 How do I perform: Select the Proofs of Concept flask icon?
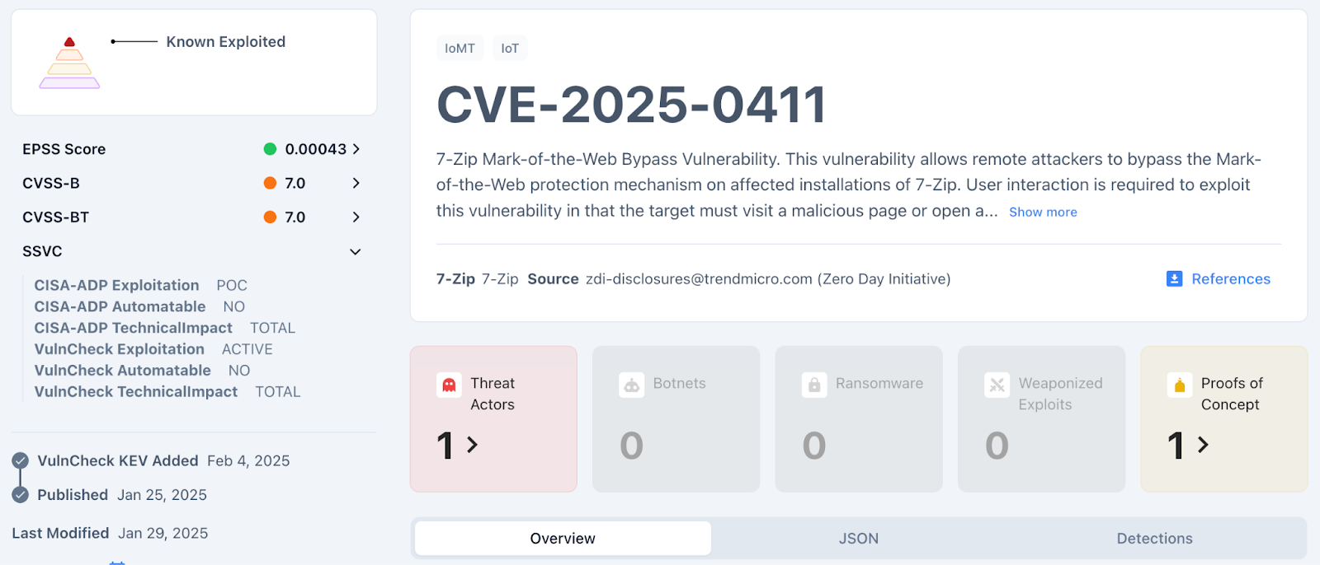click(x=1180, y=385)
